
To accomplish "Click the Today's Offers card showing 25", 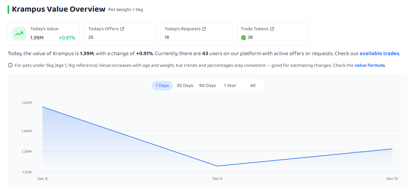I will pyautogui.click(x=120, y=34).
